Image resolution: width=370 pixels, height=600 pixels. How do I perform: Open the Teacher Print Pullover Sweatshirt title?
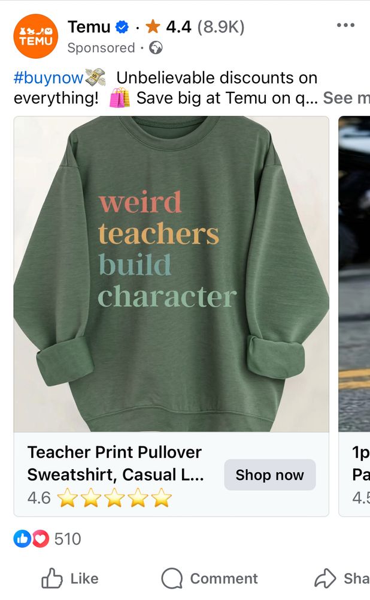pyautogui.click(x=116, y=463)
